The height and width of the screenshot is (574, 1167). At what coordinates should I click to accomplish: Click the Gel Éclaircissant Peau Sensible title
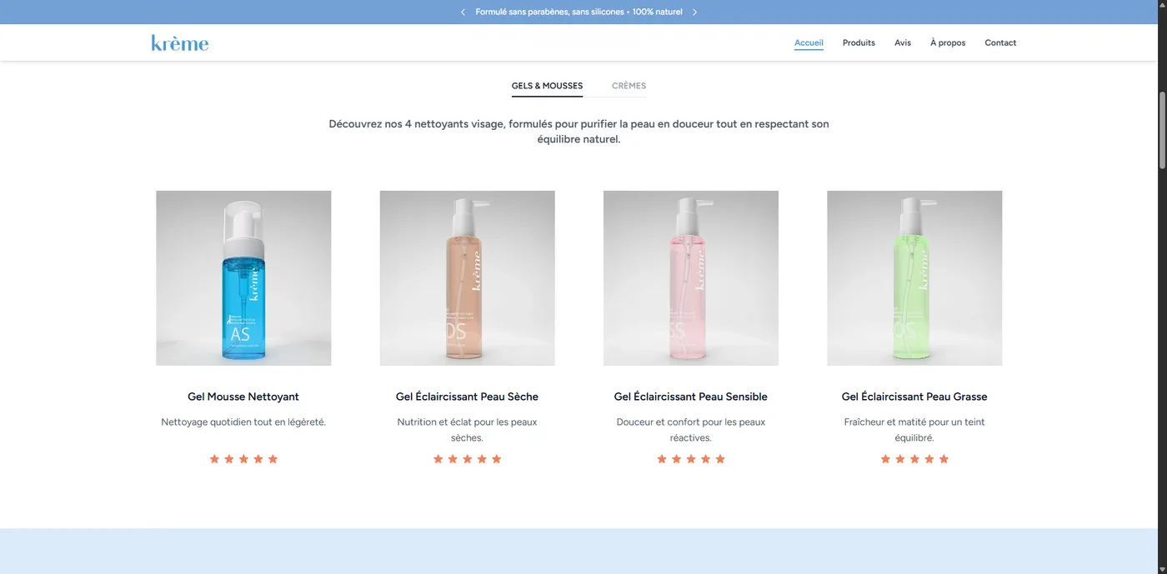click(691, 397)
